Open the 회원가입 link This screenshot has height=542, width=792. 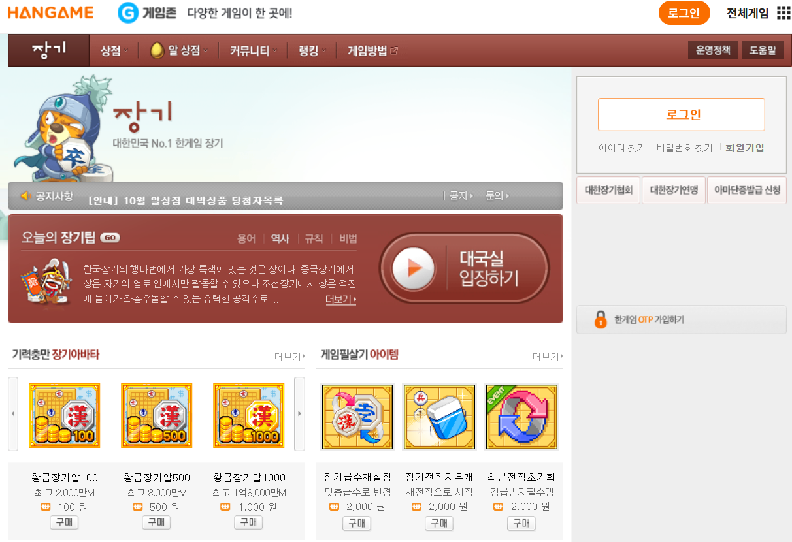point(744,148)
